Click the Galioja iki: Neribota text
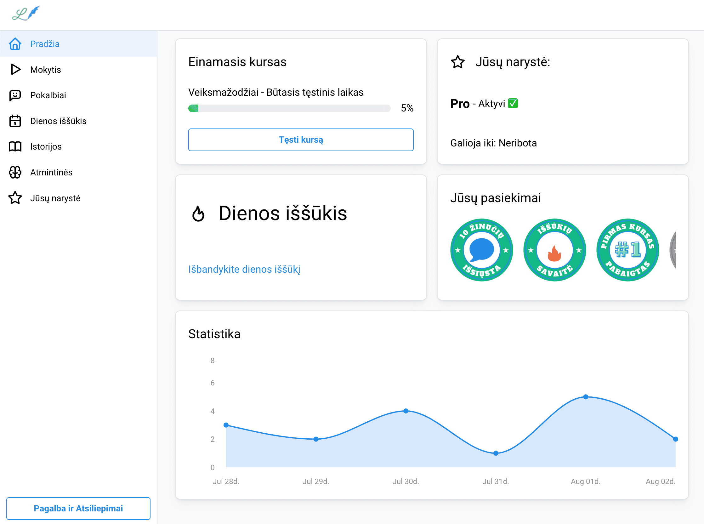 [493, 143]
